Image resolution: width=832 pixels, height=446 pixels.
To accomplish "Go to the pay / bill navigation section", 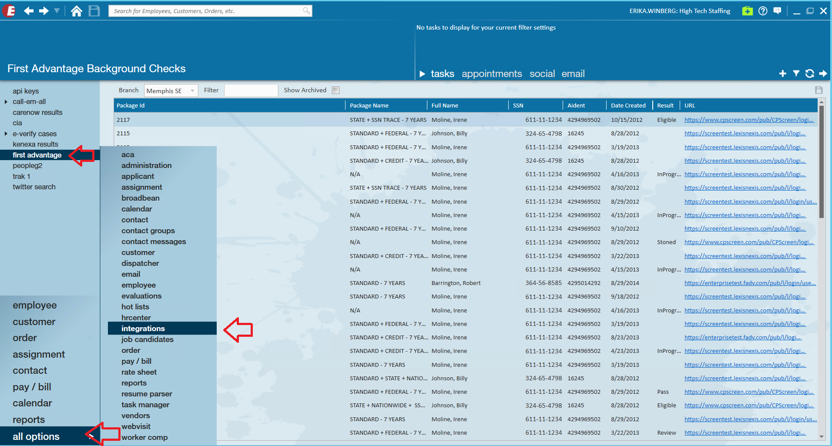I will (32, 387).
